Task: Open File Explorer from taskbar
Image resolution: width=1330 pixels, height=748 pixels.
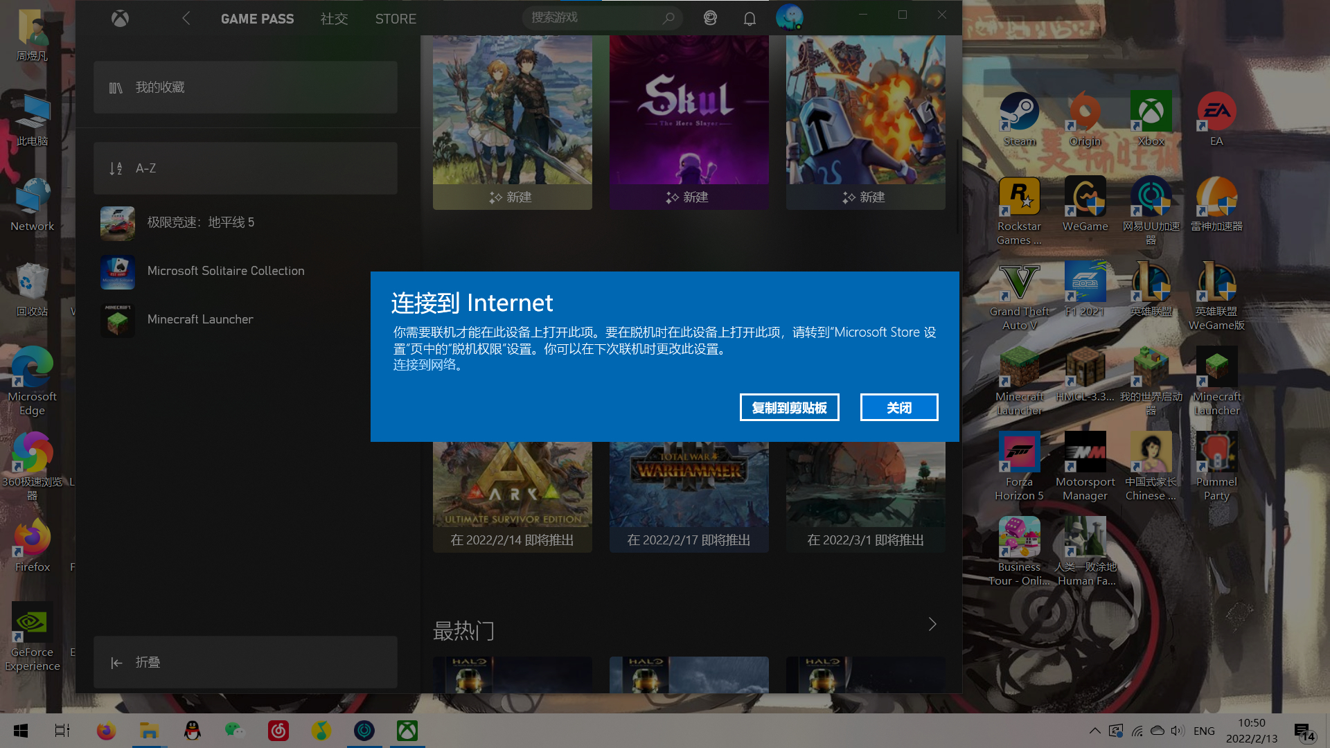Action: tap(149, 731)
